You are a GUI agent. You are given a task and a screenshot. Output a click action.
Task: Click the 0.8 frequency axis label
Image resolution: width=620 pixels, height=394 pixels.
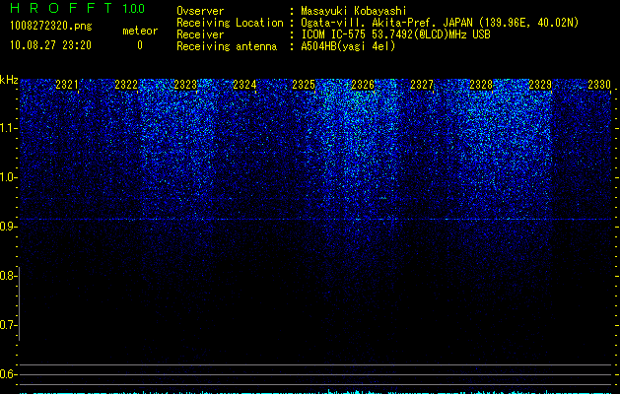pyautogui.click(x=8, y=276)
